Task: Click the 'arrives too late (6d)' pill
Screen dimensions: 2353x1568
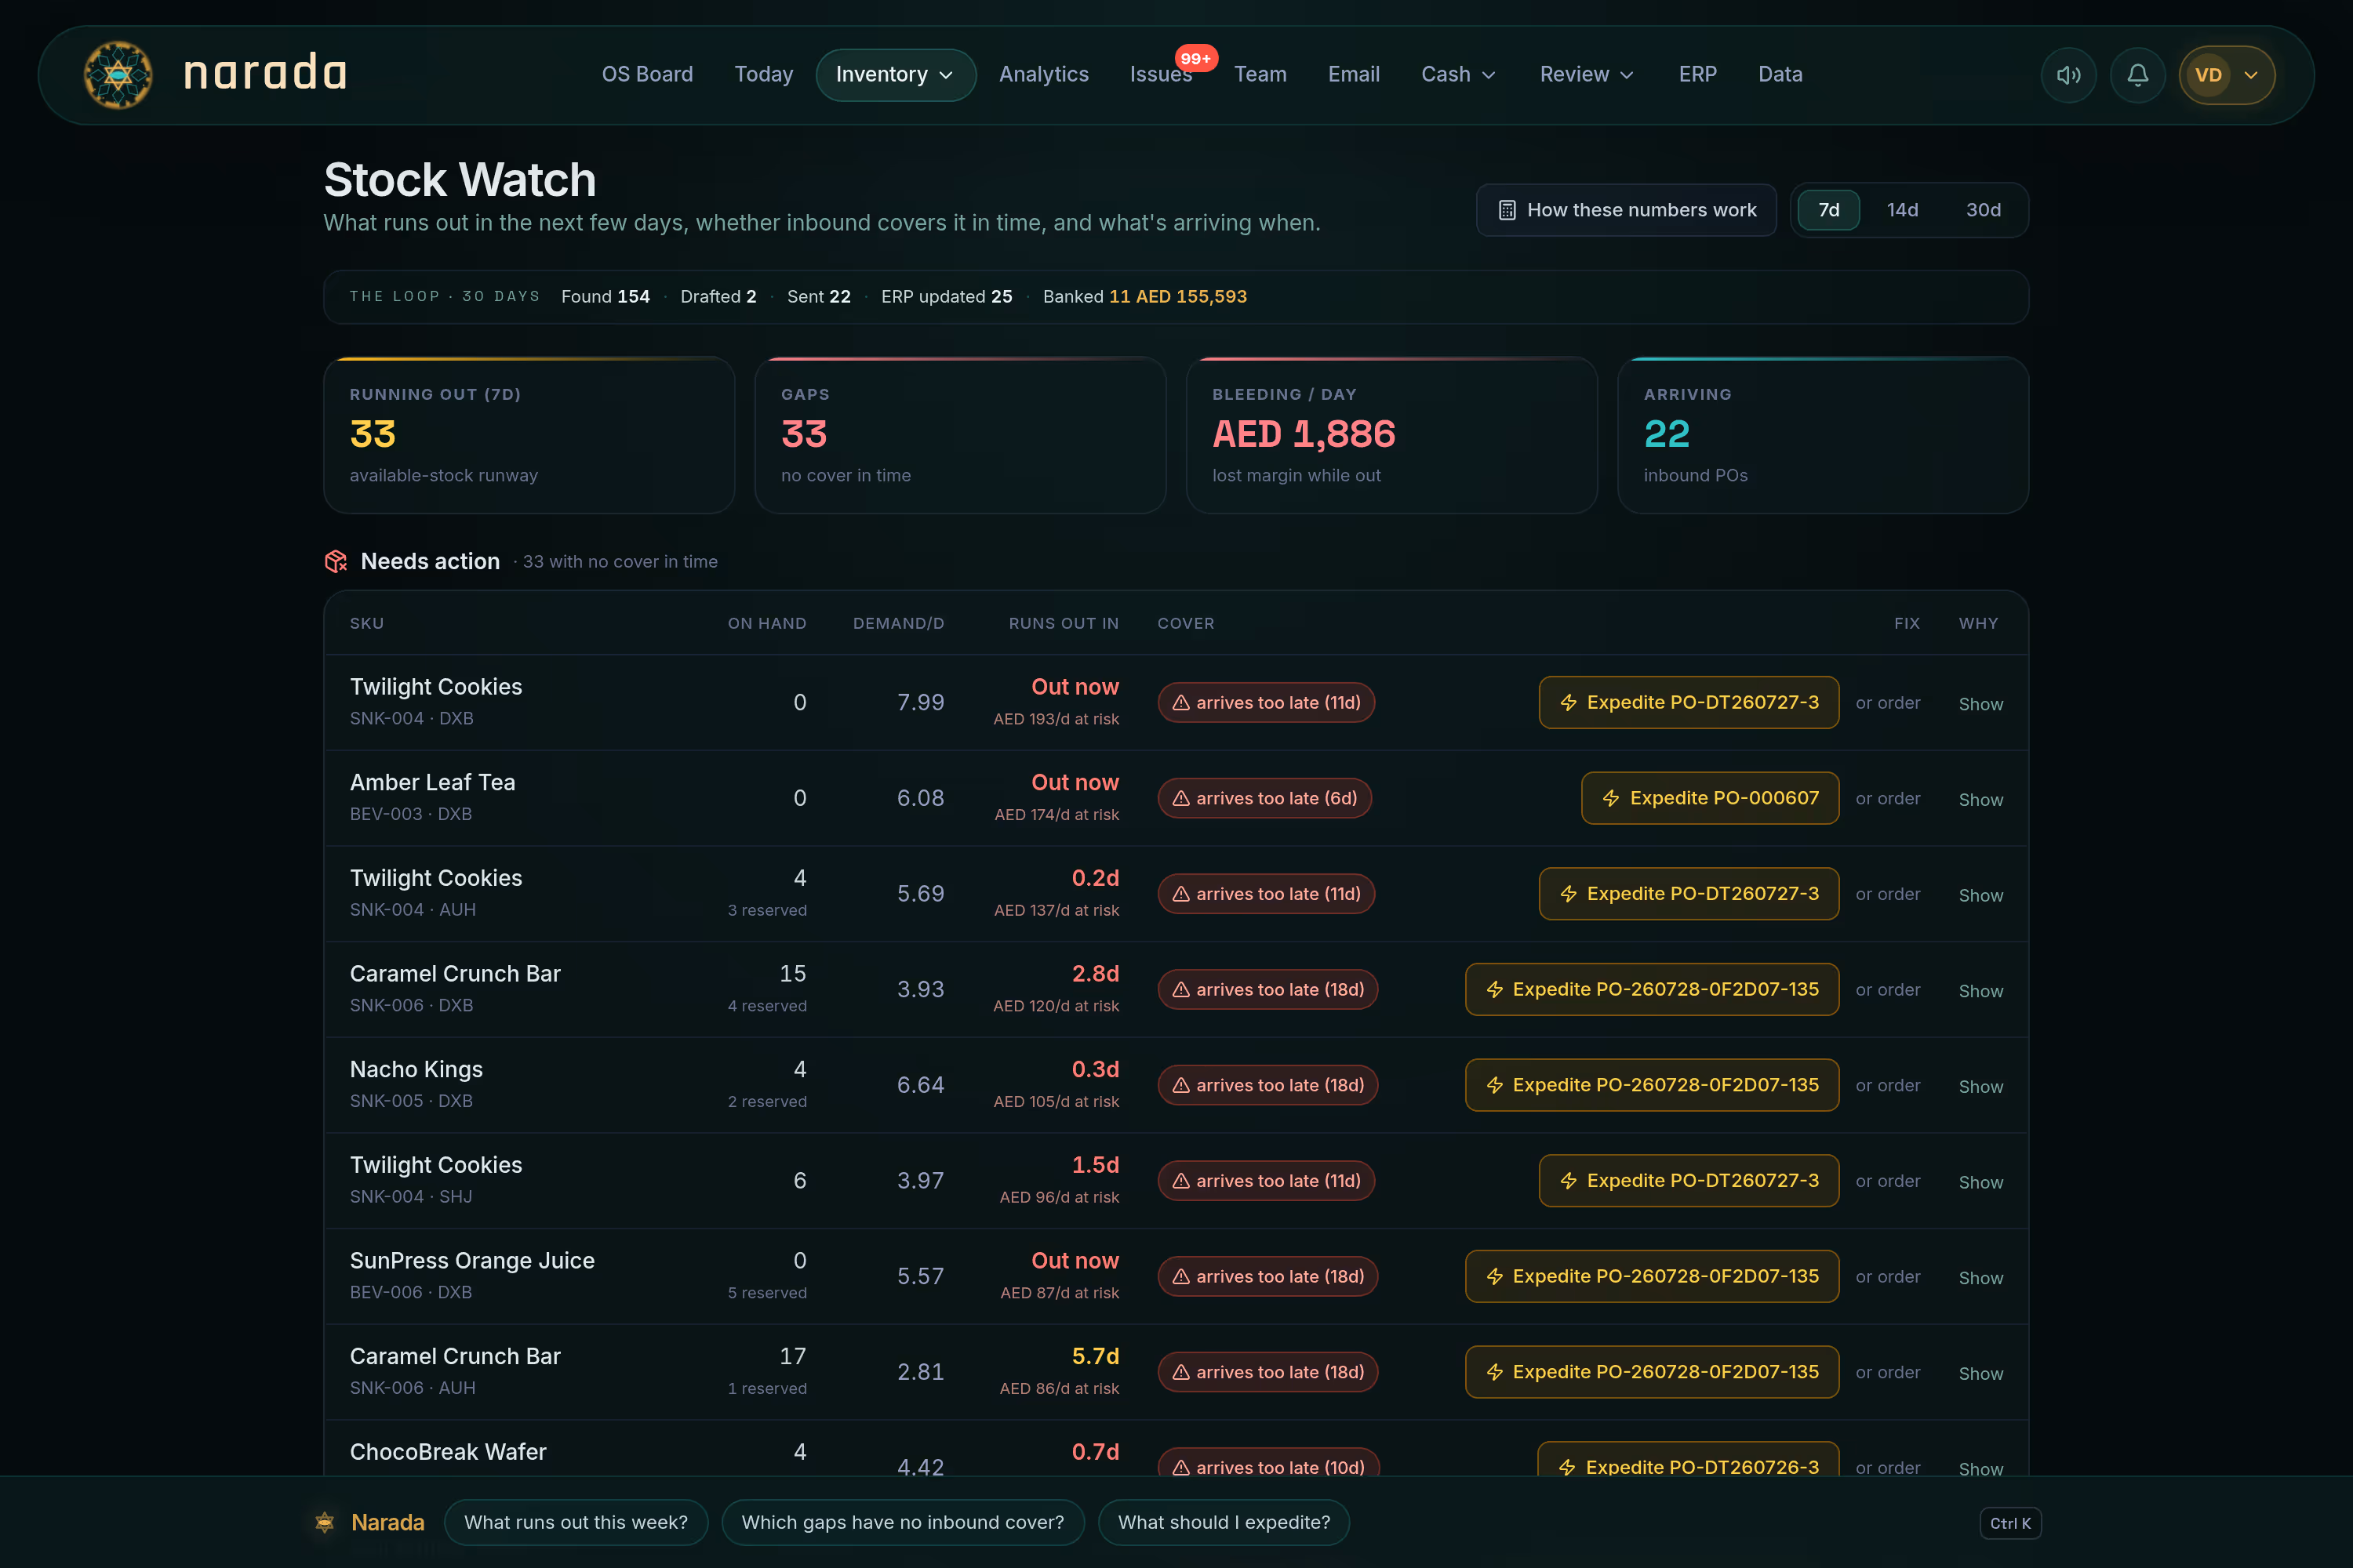Action: 1264,798
